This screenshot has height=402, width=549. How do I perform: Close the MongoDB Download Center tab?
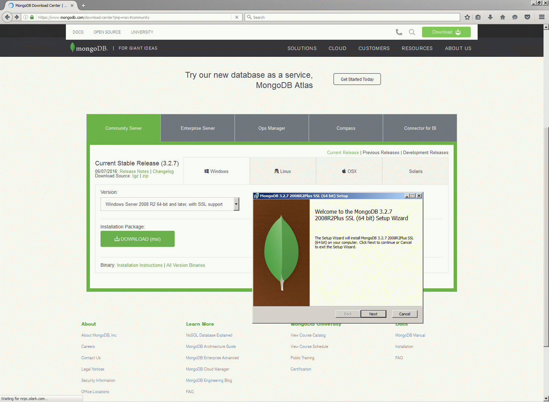coord(72,5)
